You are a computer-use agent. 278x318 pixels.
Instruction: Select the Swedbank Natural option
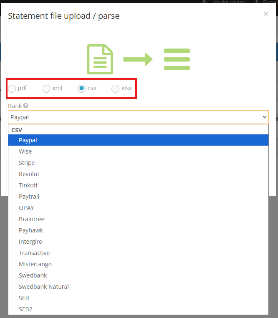coord(139,287)
